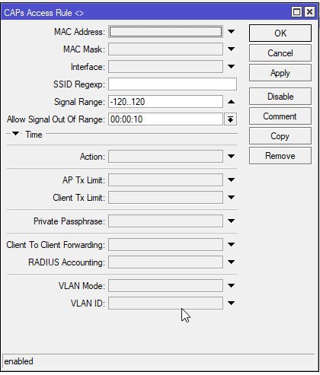
Task: Expand the AP Tx Limit arrow
Action: [x=231, y=180]
